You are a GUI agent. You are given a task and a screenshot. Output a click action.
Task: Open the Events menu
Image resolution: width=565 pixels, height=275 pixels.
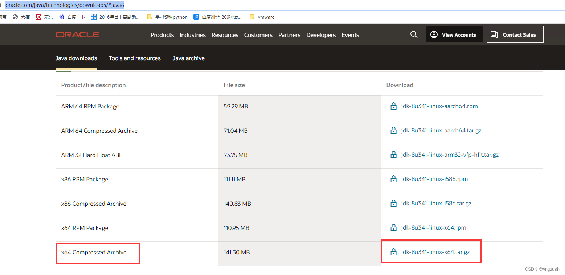pyautogui.click(x=350, y=35)
